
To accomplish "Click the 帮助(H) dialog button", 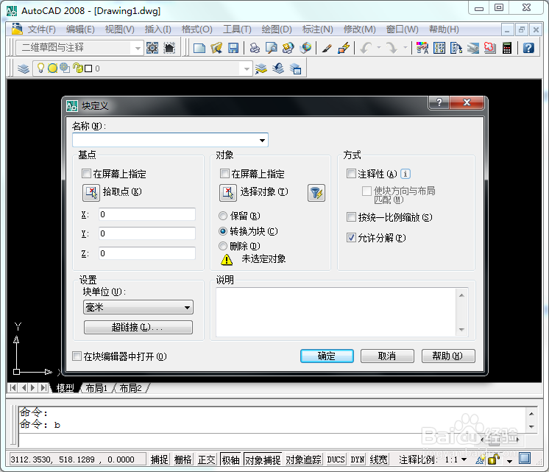I will [x=448, y=356].
